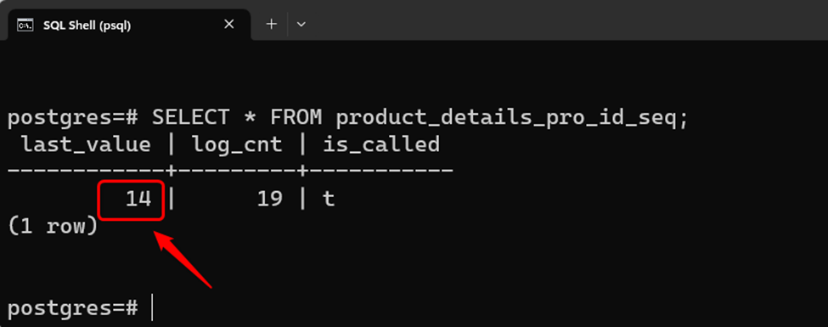Click the dashed separator line under headers
Viewport: 828px width, 327px height.
point(231,172)
